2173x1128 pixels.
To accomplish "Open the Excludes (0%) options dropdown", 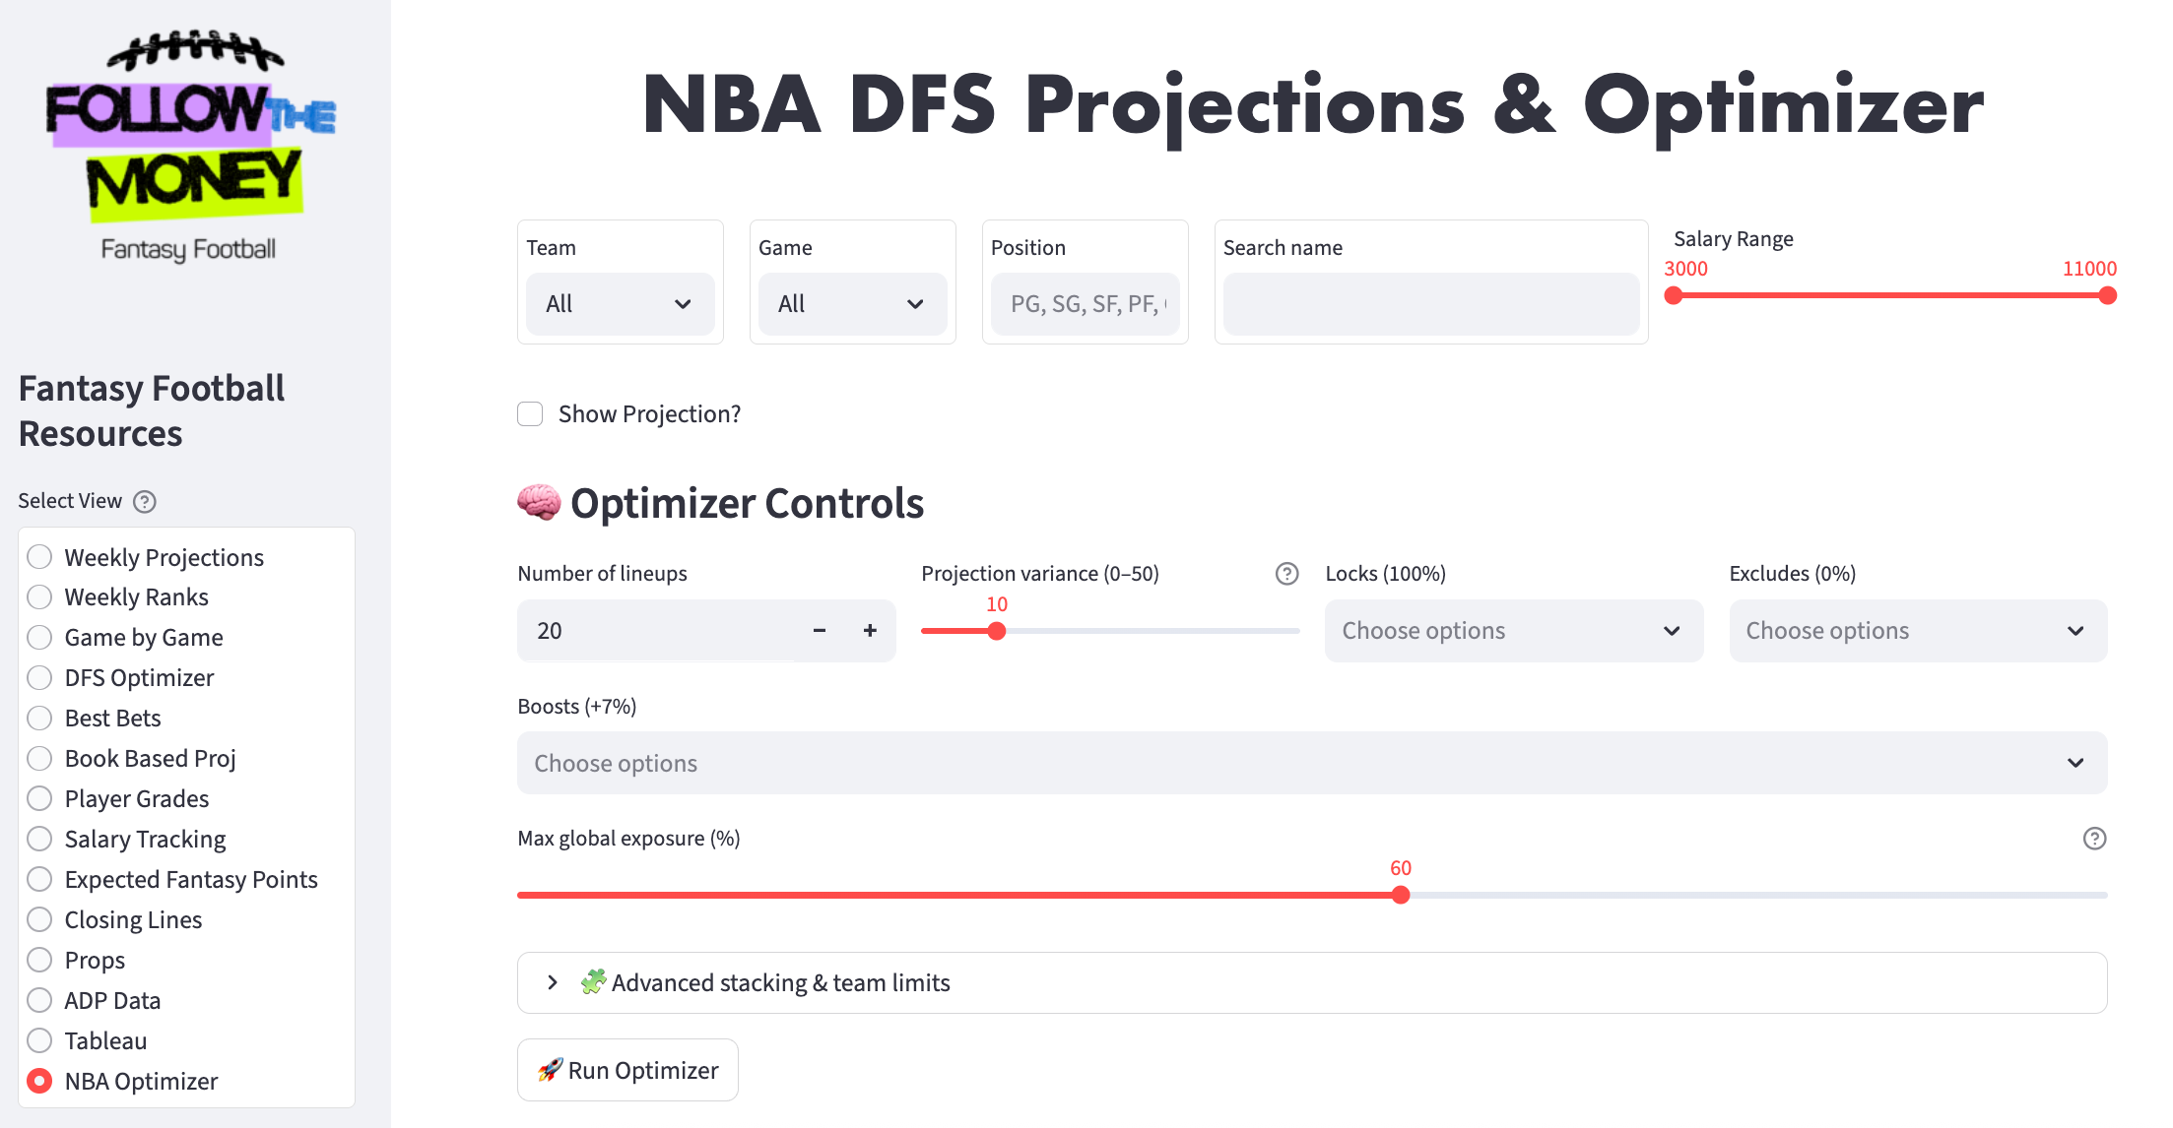I will click(1917, 631).
